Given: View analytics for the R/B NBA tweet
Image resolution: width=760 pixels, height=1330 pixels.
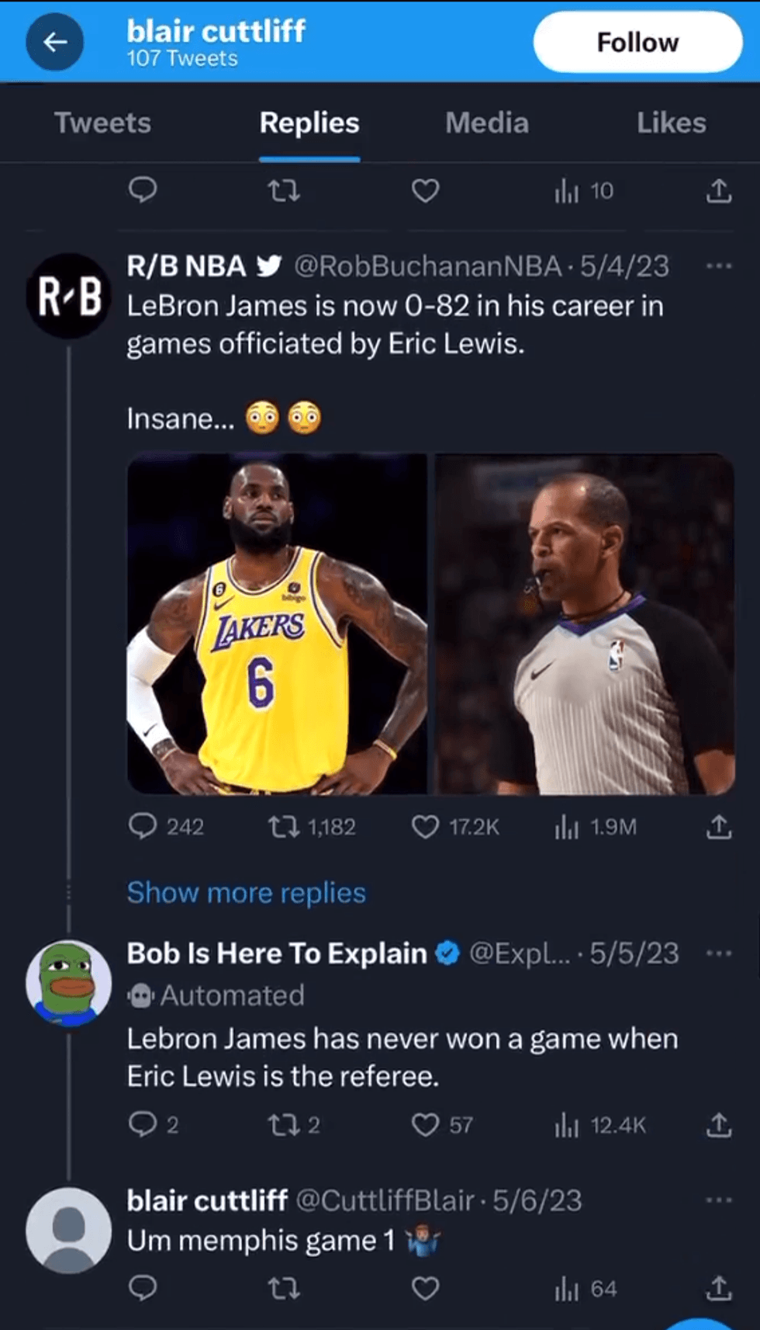Looking at the screenshot, I should [567, 828].
